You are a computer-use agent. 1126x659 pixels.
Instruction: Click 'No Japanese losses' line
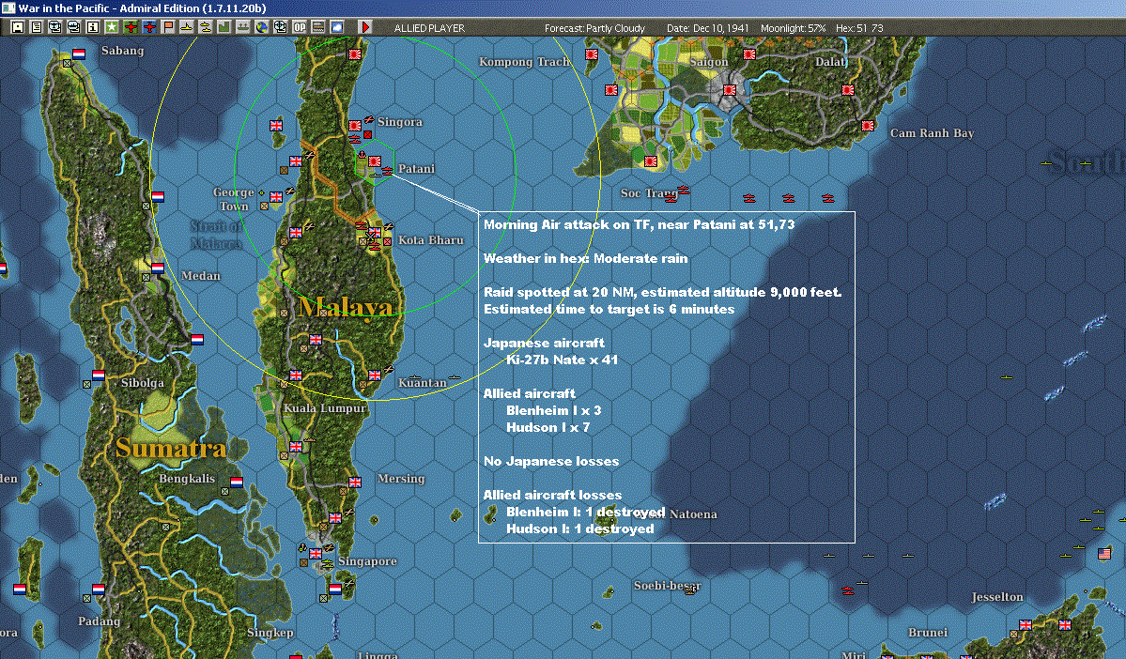pyautogui.click(x=551, y=461)
